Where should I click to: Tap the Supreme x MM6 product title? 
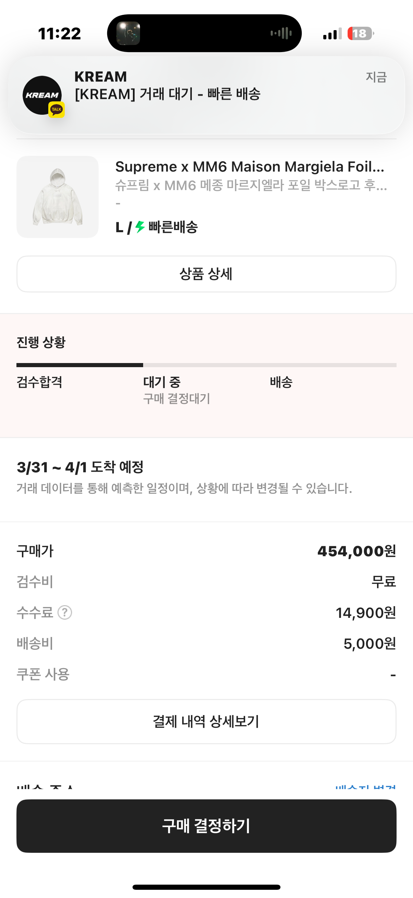click(250, 167)
